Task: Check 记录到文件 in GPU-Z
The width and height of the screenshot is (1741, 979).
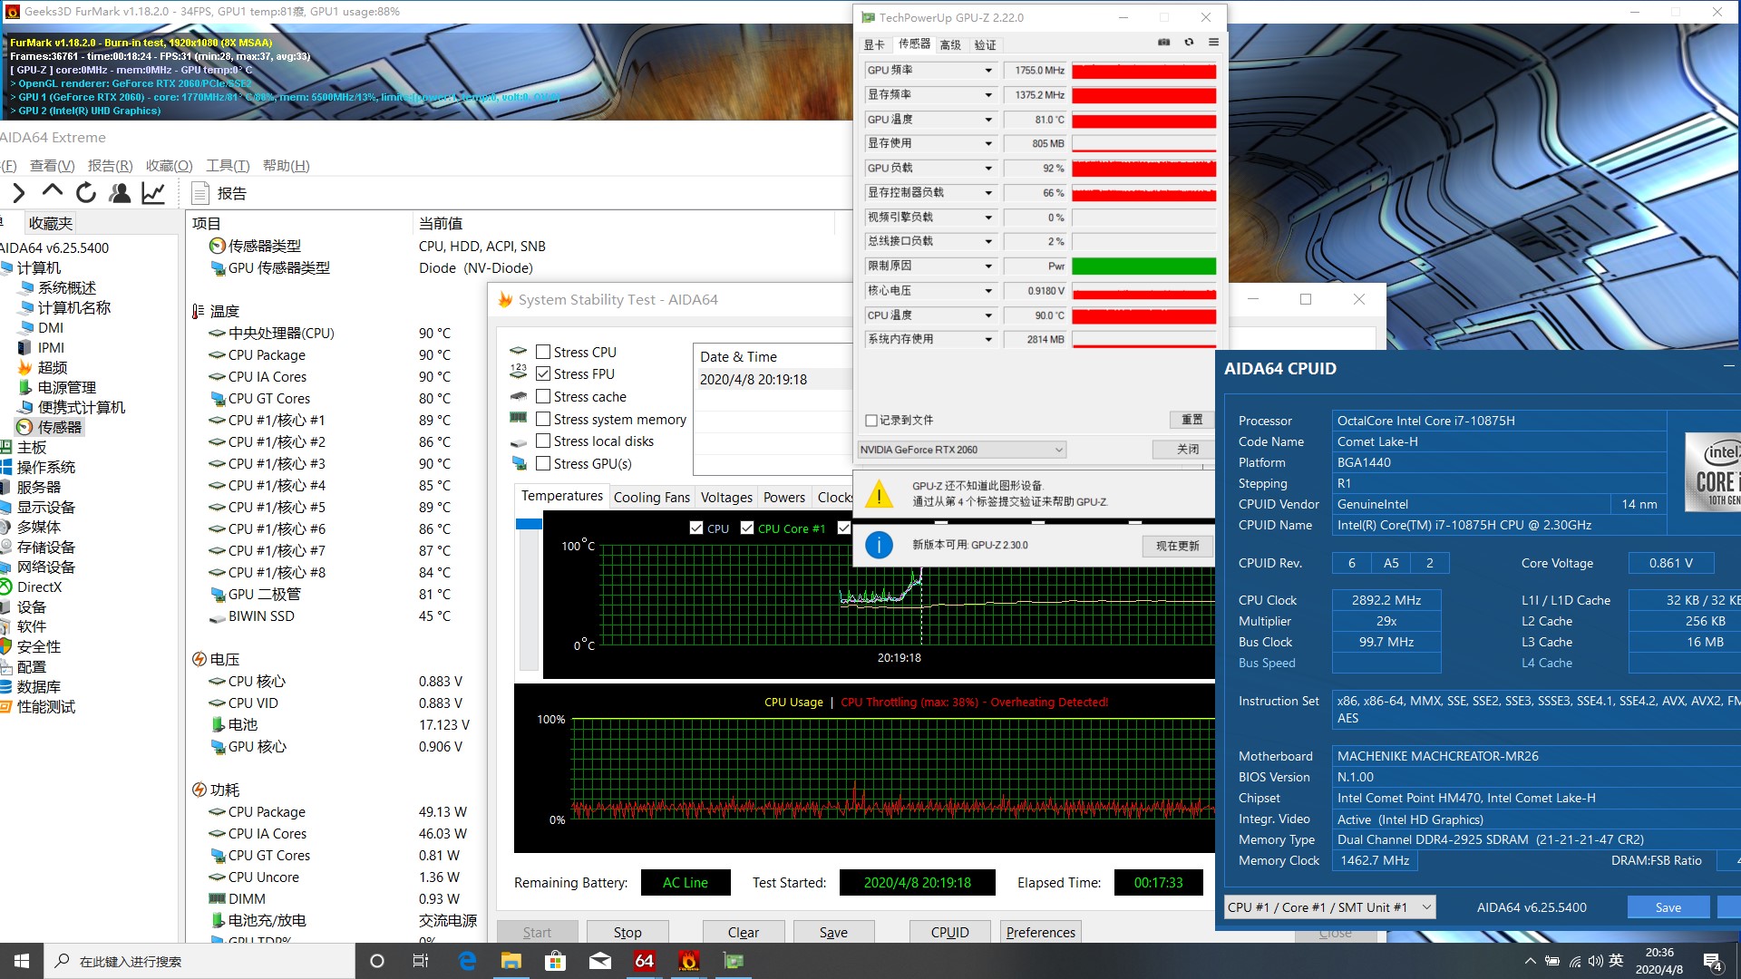Action: (870, 421)
